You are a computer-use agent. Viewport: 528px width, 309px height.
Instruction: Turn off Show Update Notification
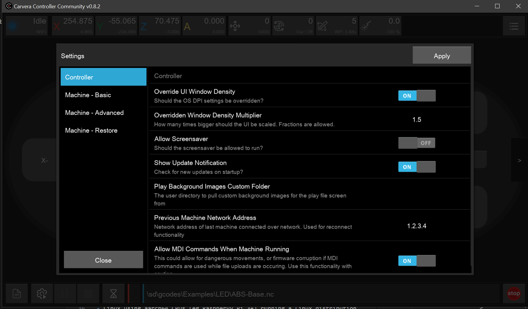[x=417, y=167]
